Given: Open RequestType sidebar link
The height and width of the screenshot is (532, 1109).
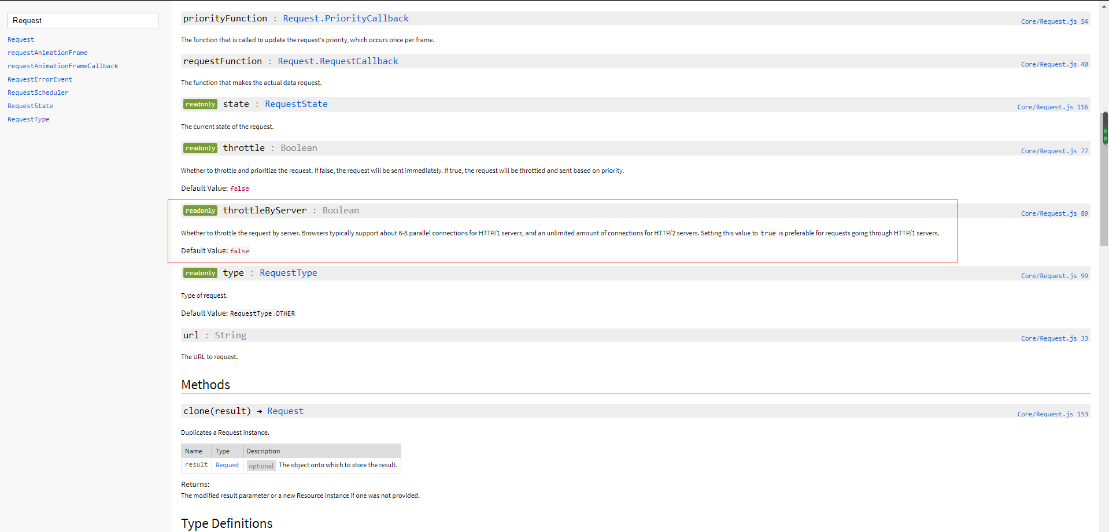Looking at the screenshot, I should click(x=28, y=120).
